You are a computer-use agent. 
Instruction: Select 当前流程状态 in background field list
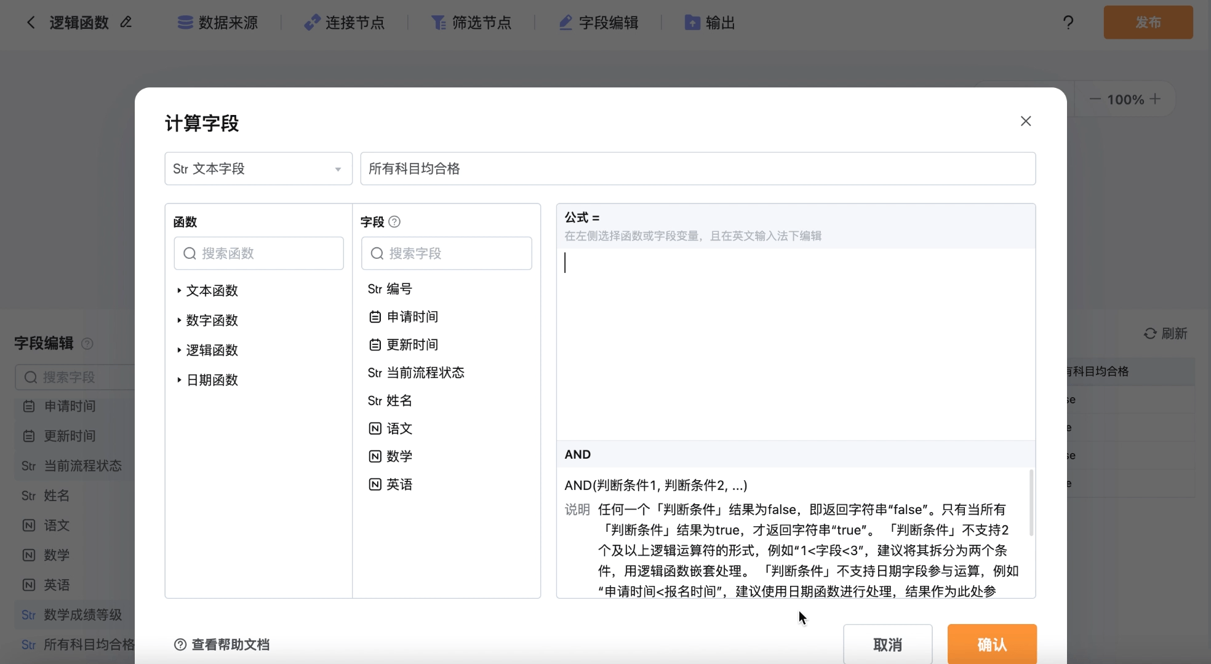click(72, 466)
